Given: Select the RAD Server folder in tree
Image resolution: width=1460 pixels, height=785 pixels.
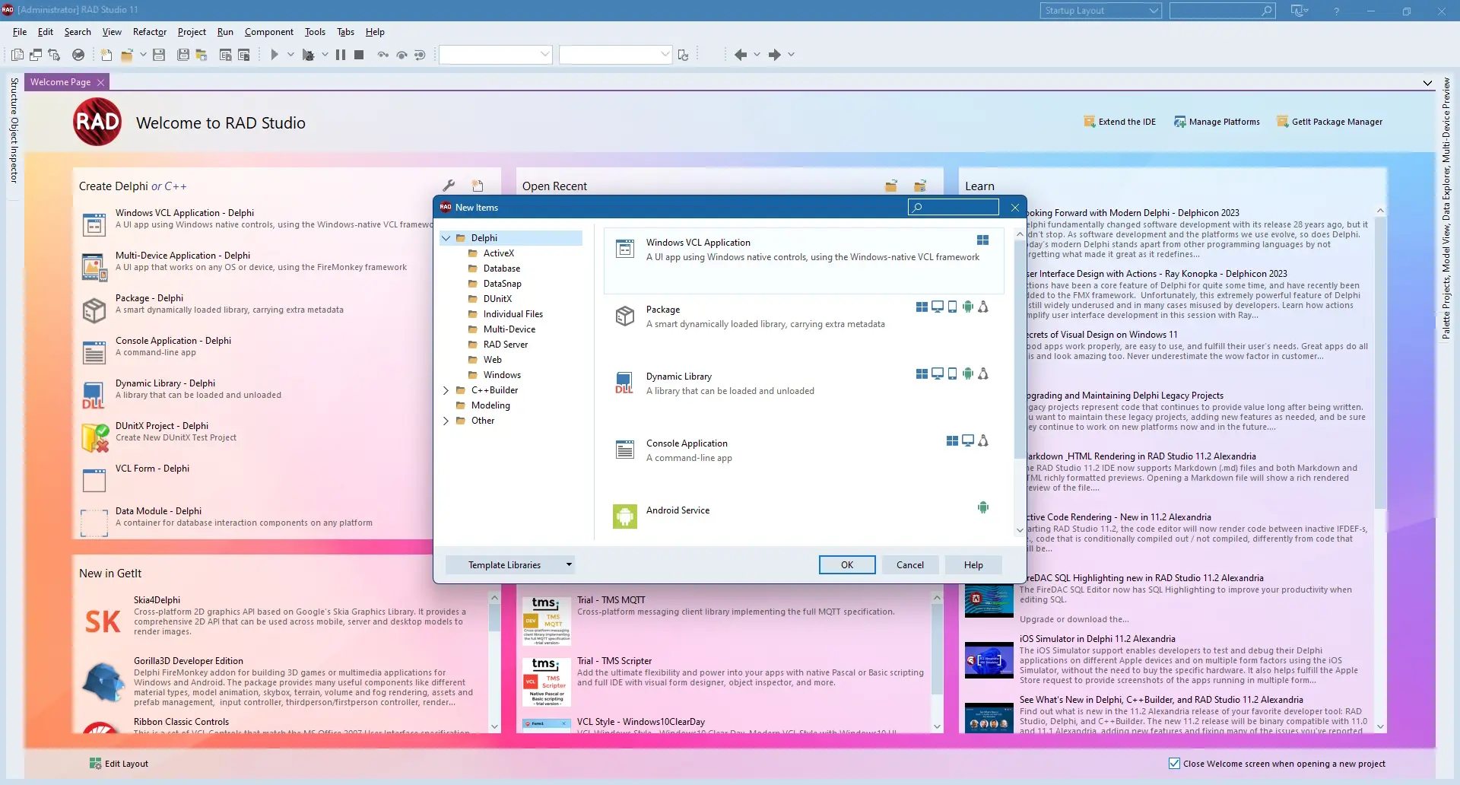Looking at the screenshot, I should (497, 345).
